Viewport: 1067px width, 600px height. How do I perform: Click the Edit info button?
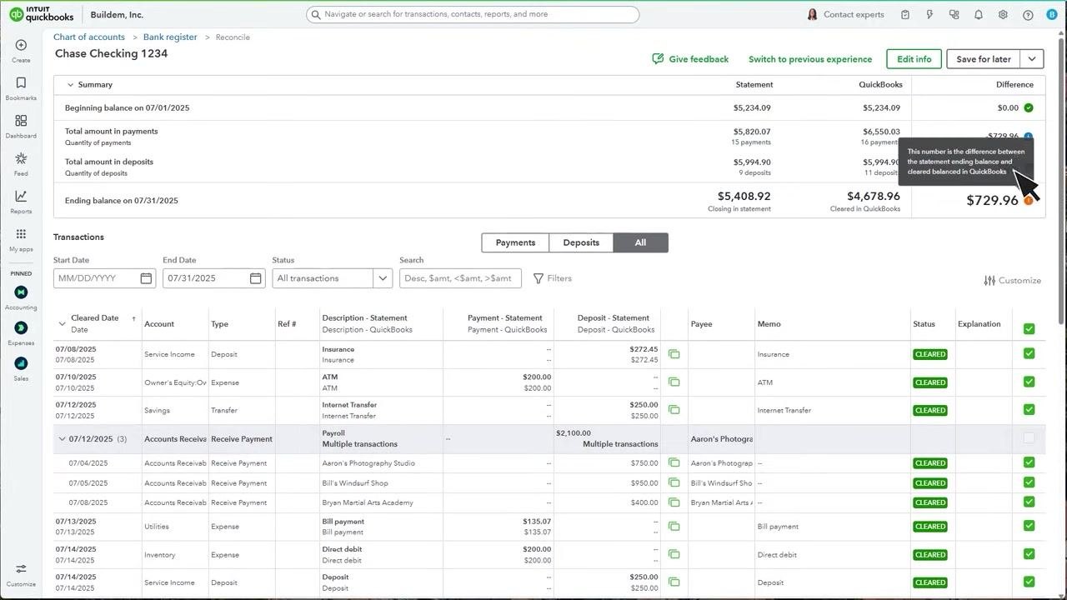point(914,59)
